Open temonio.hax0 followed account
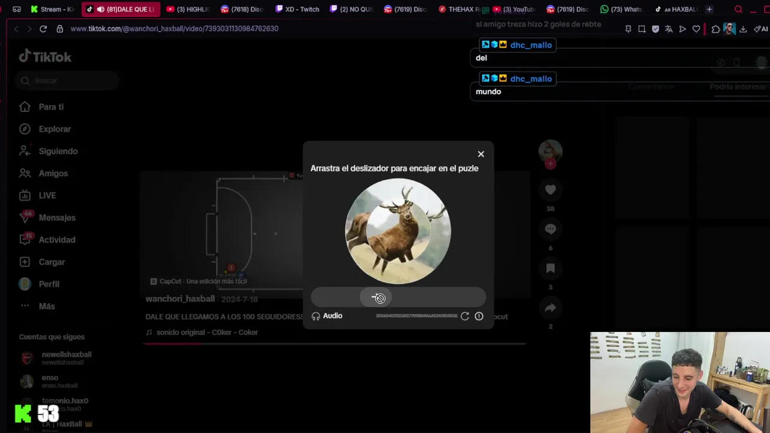The image size is (770, 433). click(65, 404)
